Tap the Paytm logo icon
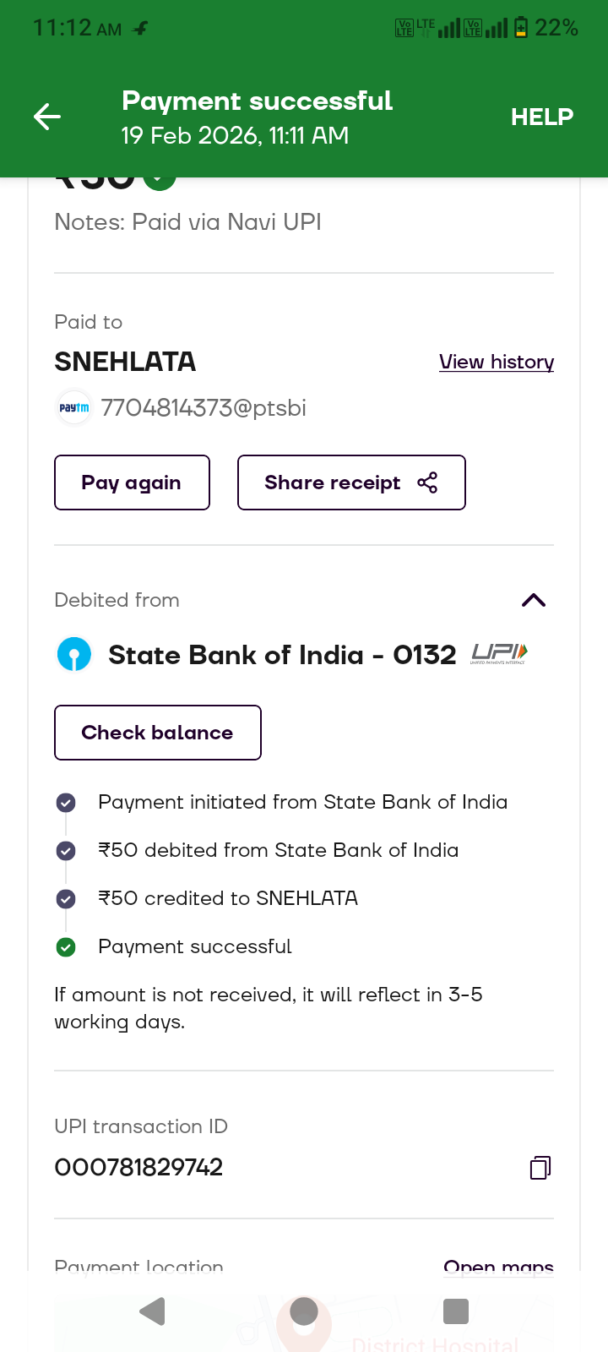 coord(74,408)
